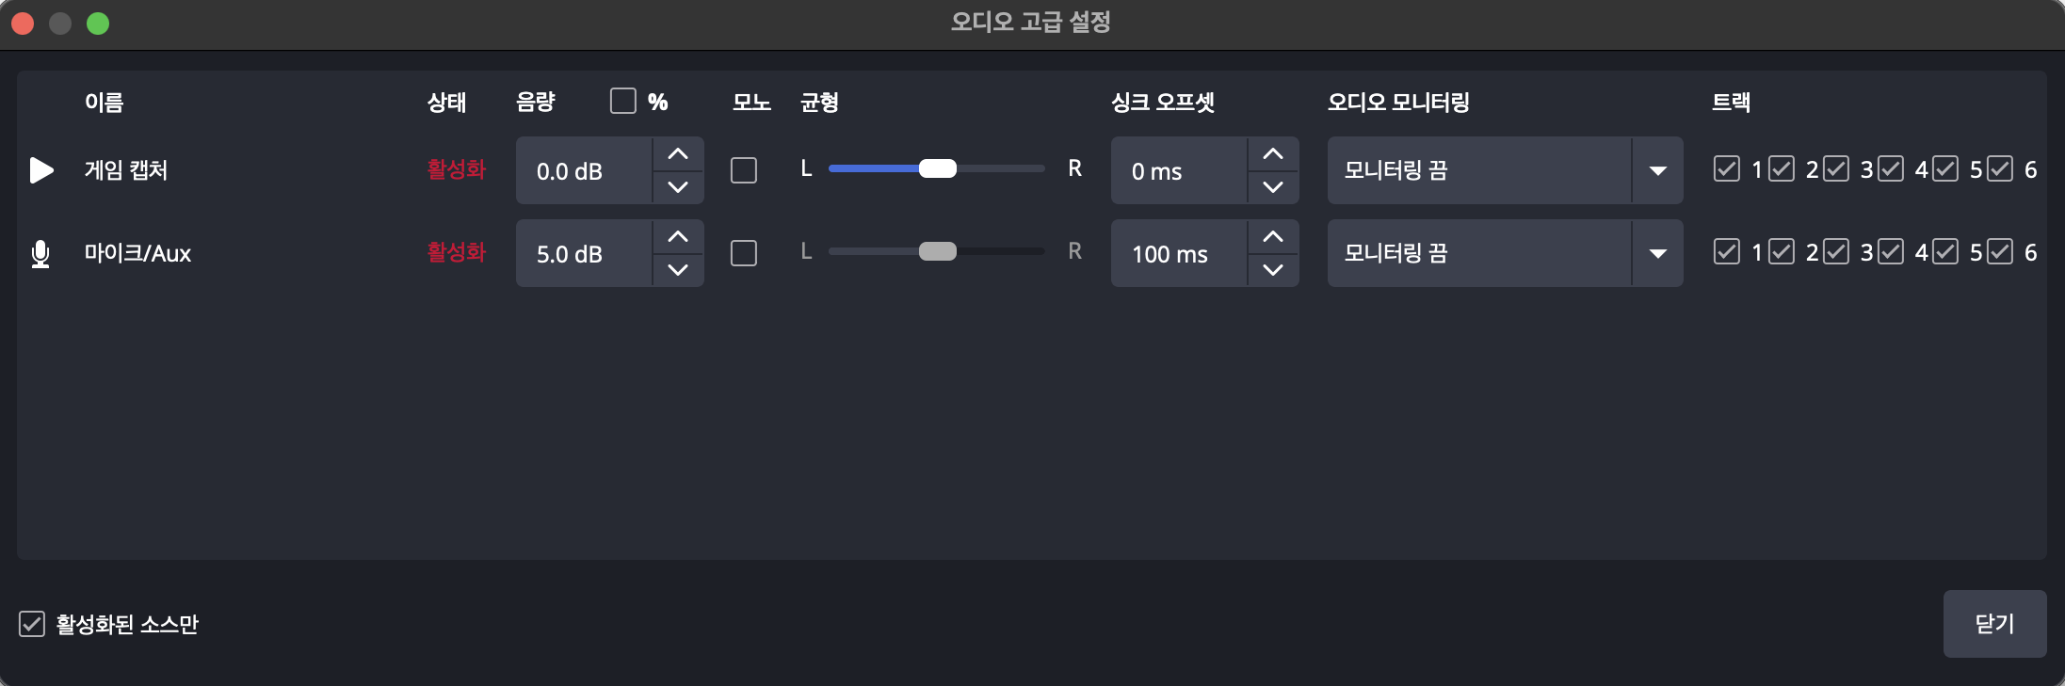2065x686 pixels.
Task: Increase 게임 캡처 sync offset up arrow
Action: coord(1273,154)
